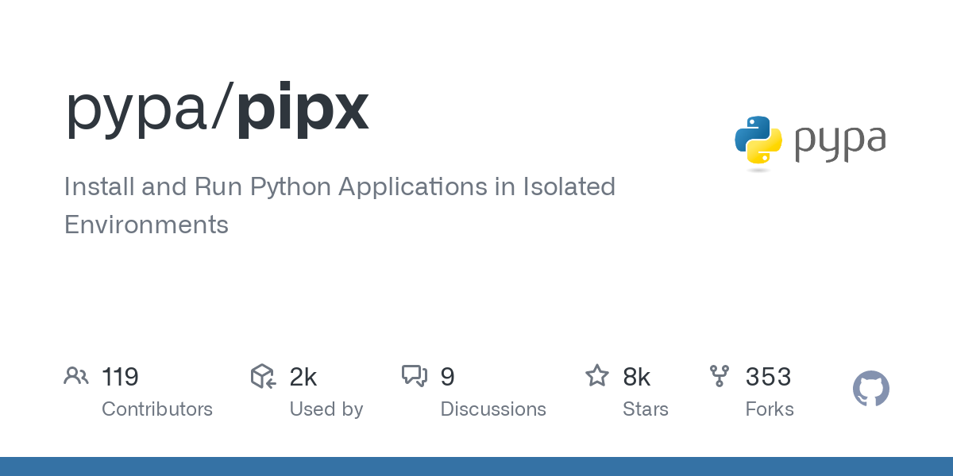Click the Forks branch icon
This screenshot has height=476, width=953.
(x=720, y=376)
